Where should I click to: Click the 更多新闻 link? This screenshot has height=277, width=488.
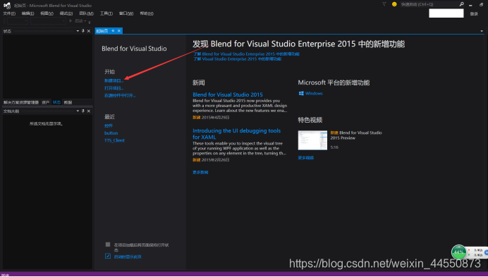coord(200,172)
